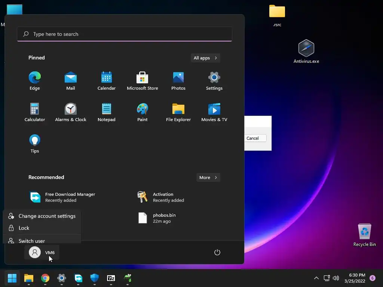Select Change account settings
This screenshot has width=383, height=287.
(42, 216)
